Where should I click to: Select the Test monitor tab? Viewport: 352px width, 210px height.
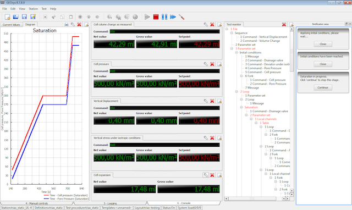click(234, 24)
